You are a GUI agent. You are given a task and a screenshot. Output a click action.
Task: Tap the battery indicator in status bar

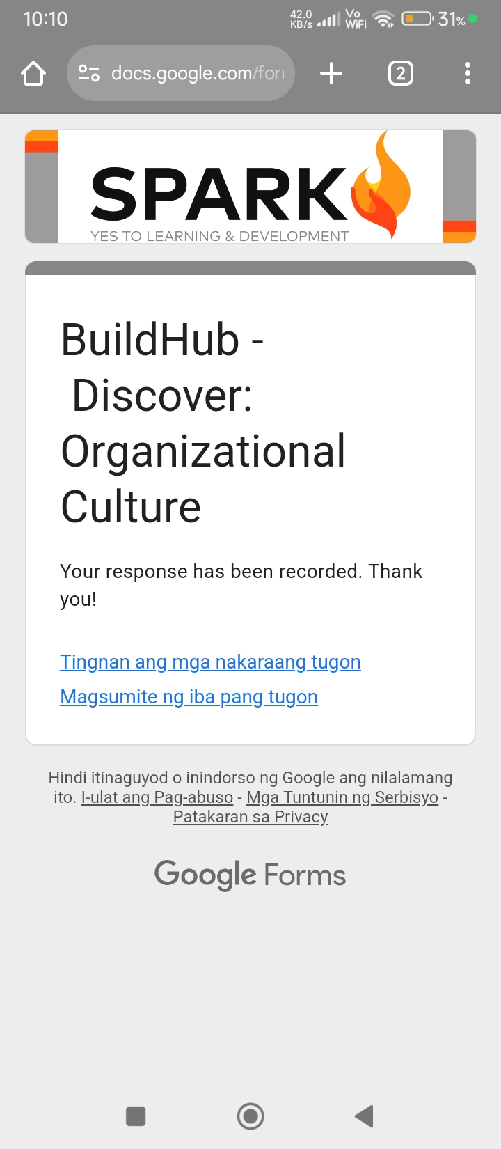point(417,19)
